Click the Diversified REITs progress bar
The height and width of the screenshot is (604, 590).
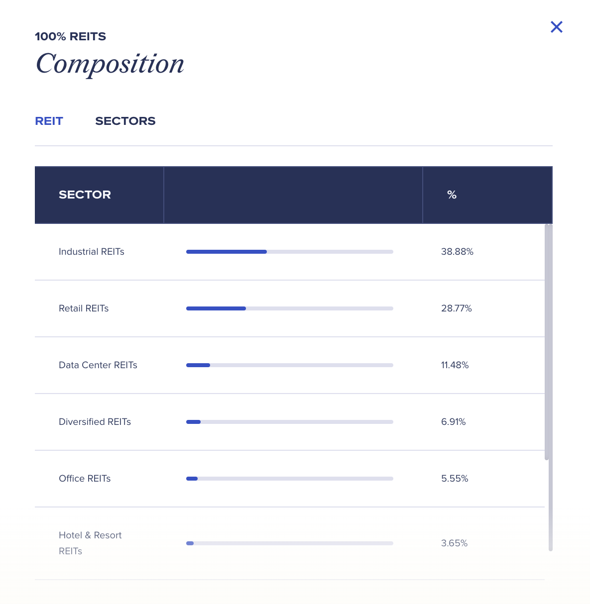[x=290, y=422]
